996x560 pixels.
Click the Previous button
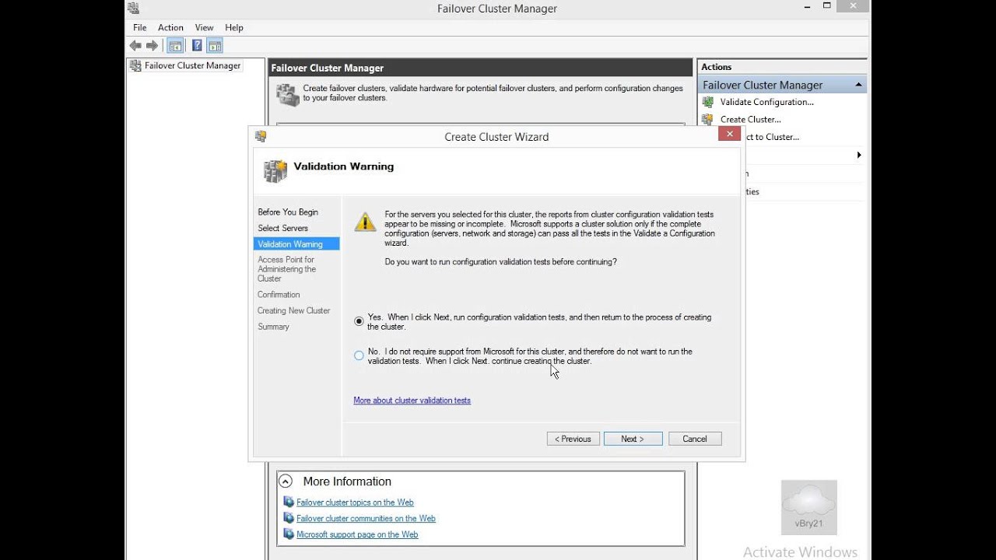point(573,439)
